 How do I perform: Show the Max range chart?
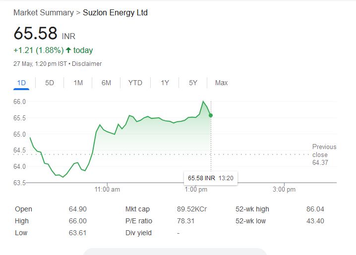(x=221, y=83)
